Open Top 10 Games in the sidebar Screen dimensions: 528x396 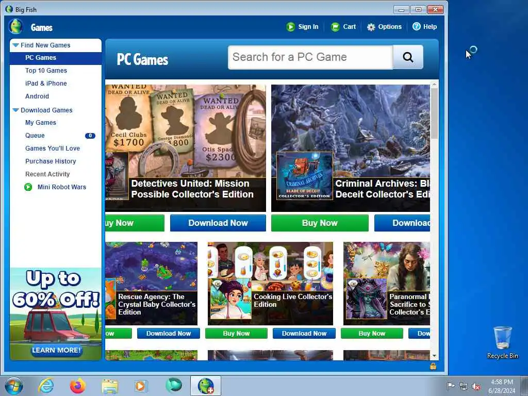click(x=46, y=70)
